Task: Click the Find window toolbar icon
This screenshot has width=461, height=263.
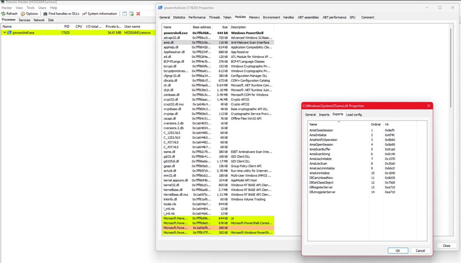Action: point(124,14)
